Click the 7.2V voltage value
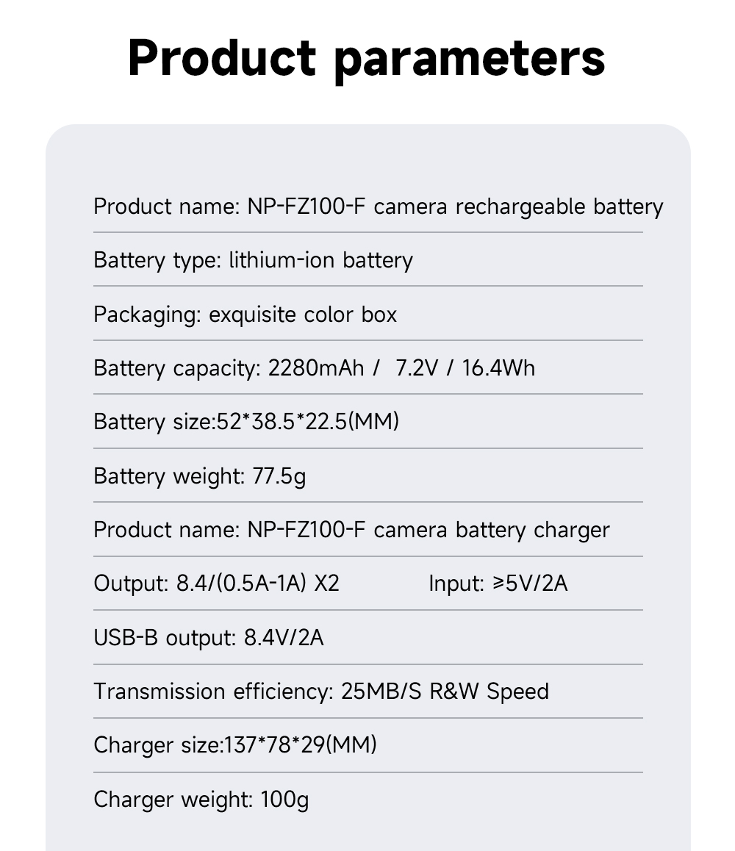The height and width of the screenshot is (851, 735). click(x=416, y=368)
